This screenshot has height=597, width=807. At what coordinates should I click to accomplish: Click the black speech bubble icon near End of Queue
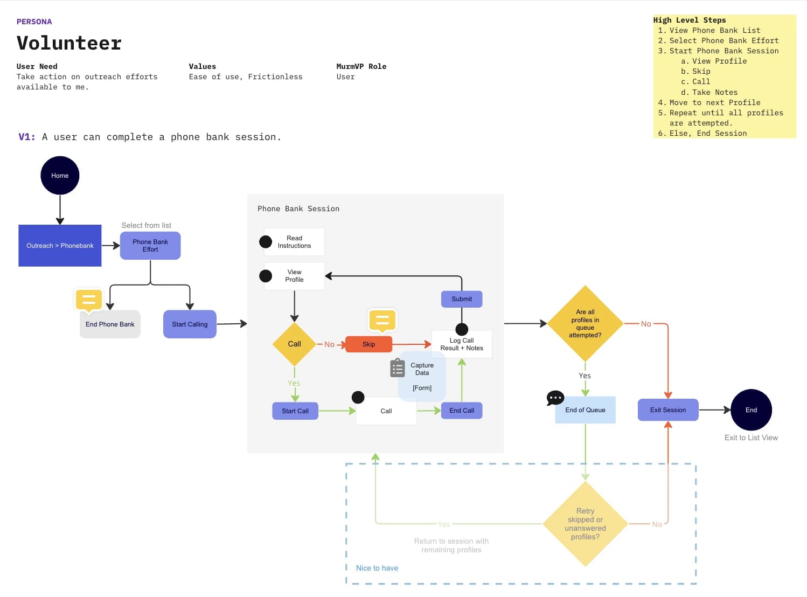coord(555,398)
